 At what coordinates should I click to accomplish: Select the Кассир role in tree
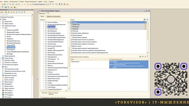pos(9,37)
